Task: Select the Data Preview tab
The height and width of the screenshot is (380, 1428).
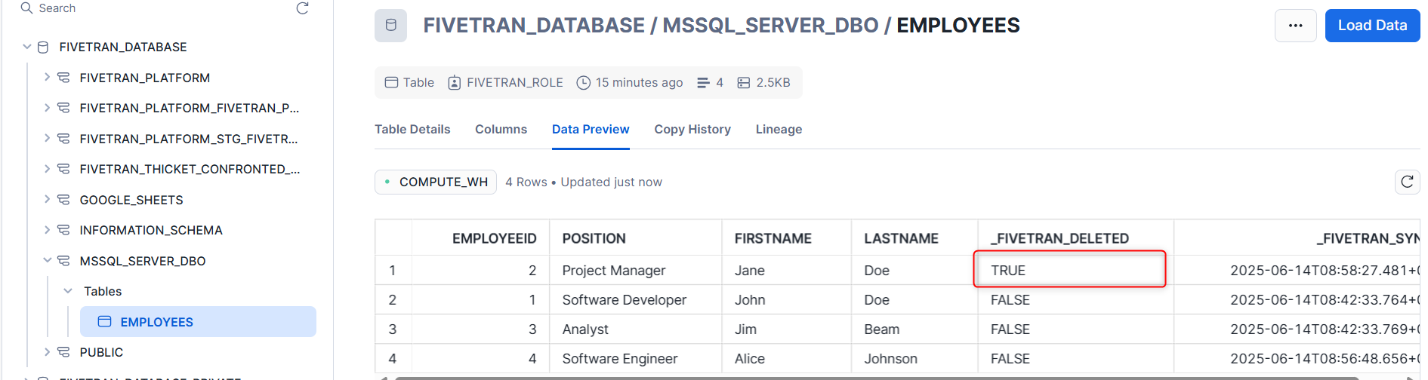Action: pyautogui.click(x=591, y=129)
